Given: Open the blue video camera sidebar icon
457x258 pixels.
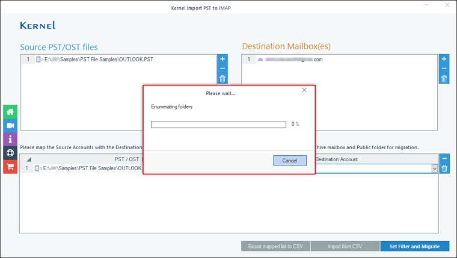Looking at the screenshot, I should [x=10, y=125].
